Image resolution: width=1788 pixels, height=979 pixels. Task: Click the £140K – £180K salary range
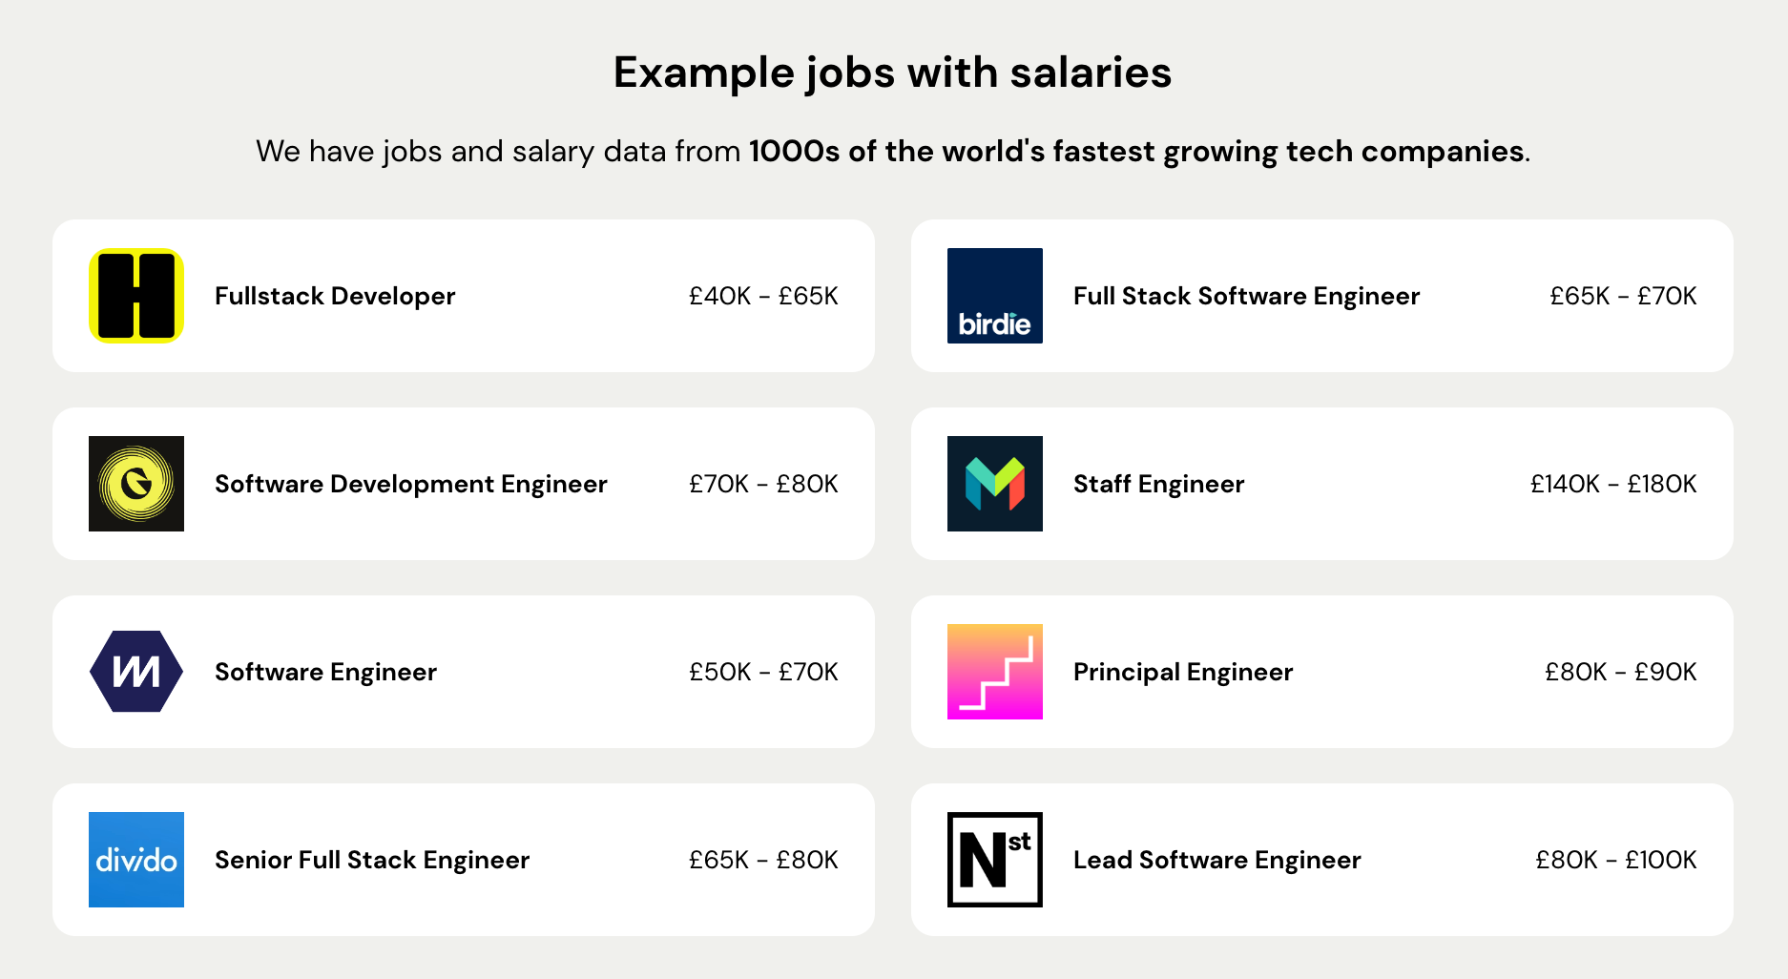click(1613, 484)
